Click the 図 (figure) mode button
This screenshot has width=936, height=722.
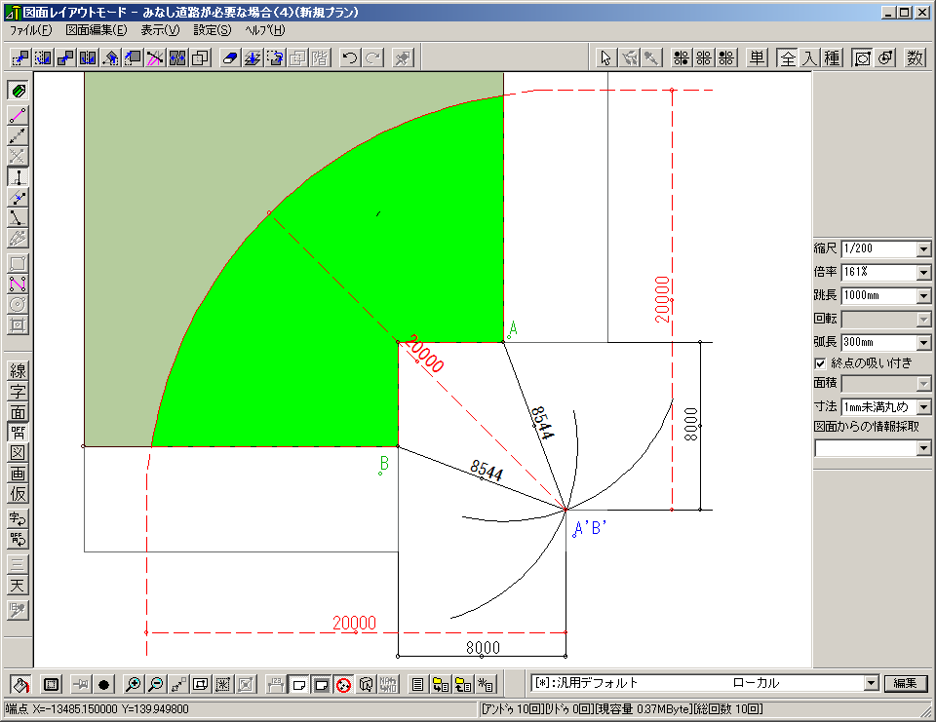click(x=18, y=452)
